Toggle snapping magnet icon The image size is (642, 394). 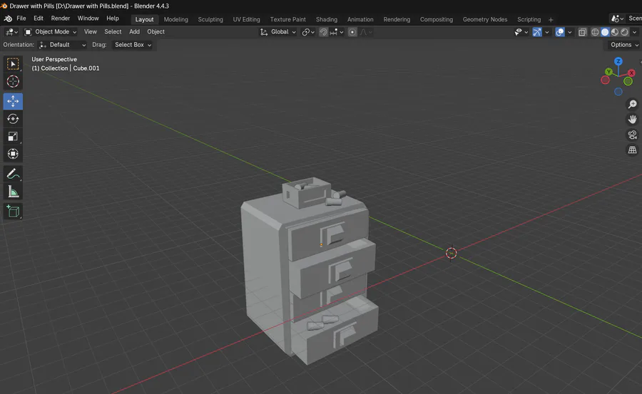[x=323, y=32]
